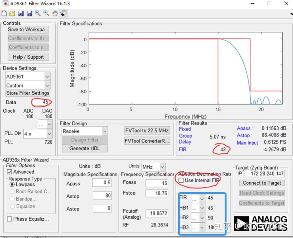The width and height of the screenshot is (293, 238).
Task: Click the Coefficients to Target button
Action: coord(262,203)
